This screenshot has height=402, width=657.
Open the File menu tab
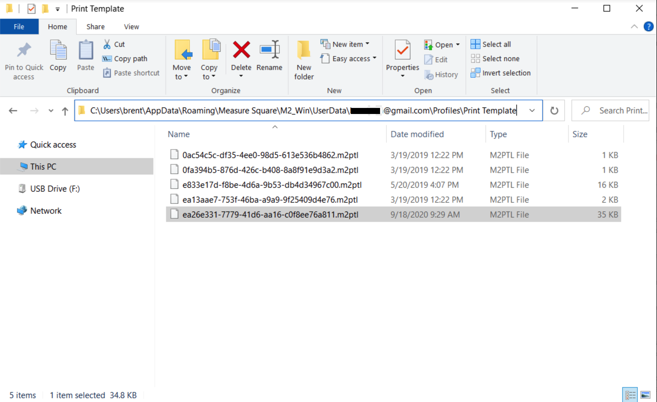(x=19, y=27)
